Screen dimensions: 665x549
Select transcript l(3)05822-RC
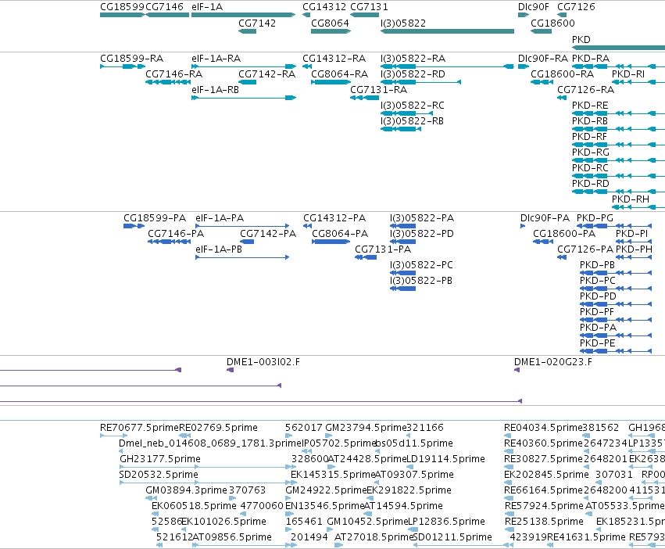[413, 106]
